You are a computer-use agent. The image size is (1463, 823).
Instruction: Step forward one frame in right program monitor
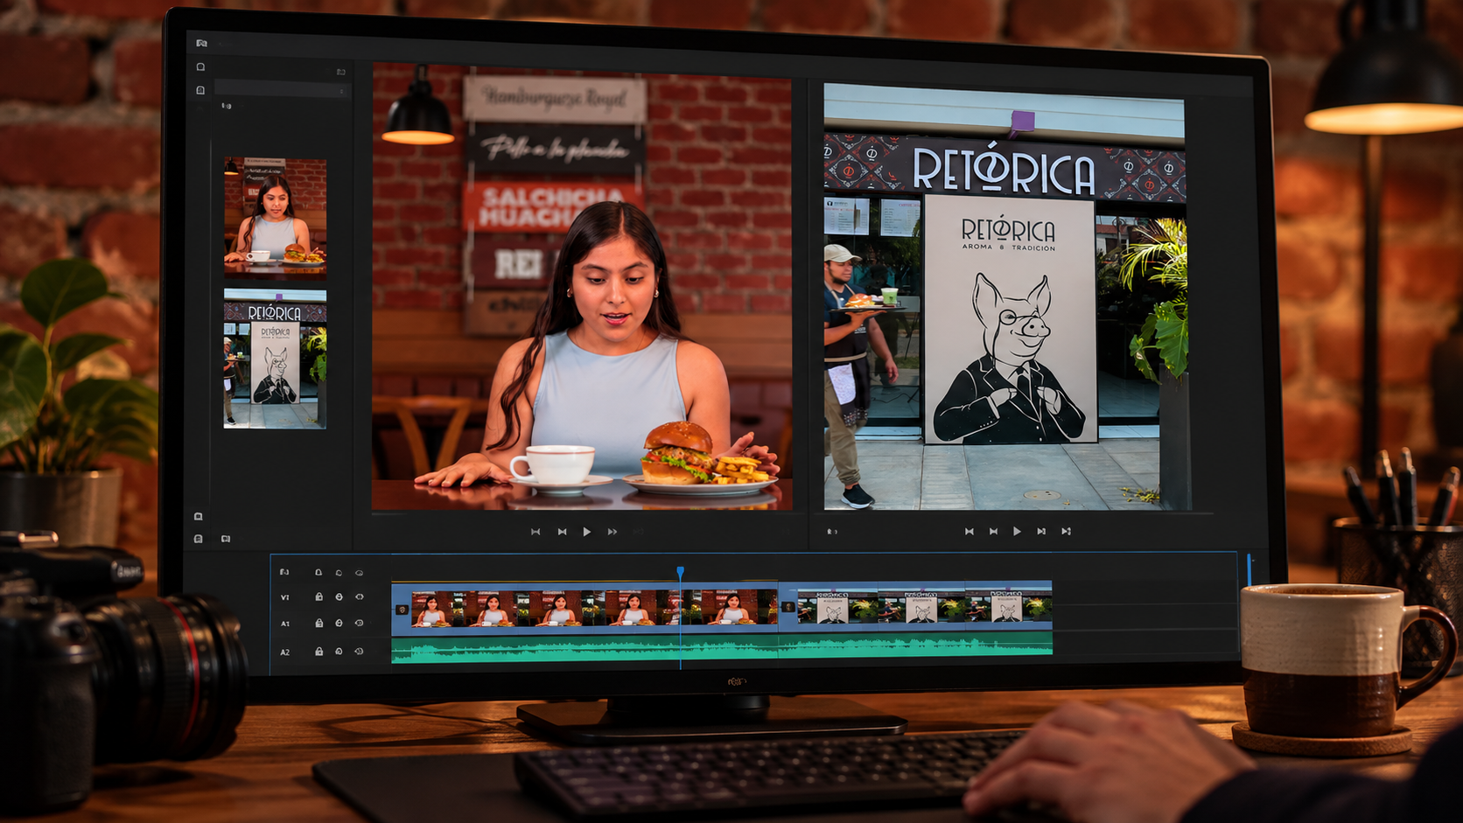pyautogui.click(x=1041, y=531)
